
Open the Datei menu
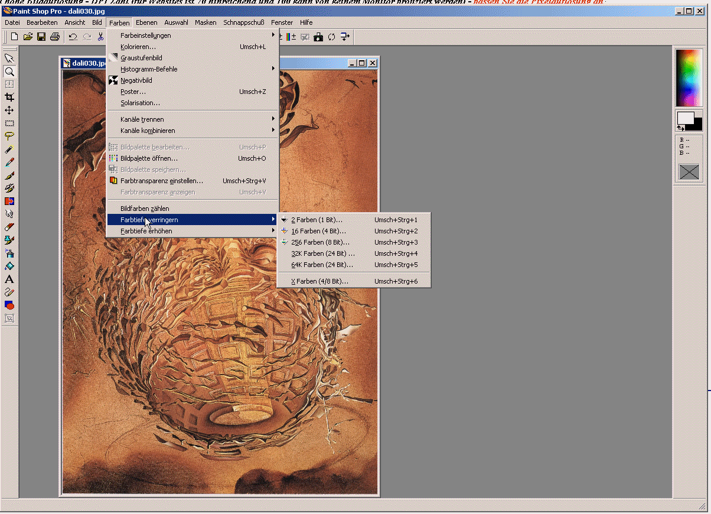(x=12, y=22)
